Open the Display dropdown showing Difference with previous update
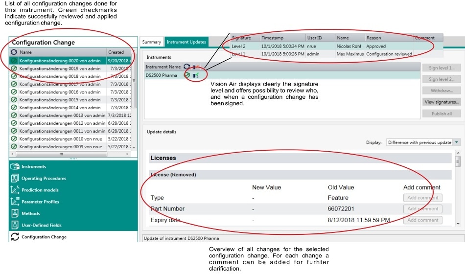This screenshot has width=465, height=275. [423, 142]
